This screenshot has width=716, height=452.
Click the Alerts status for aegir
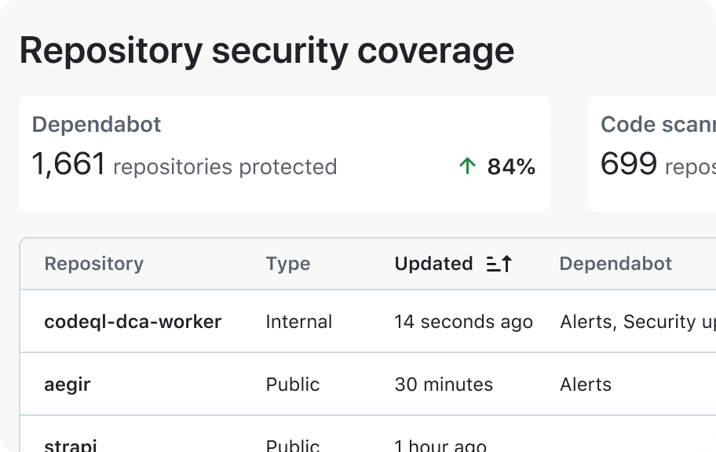586,385
